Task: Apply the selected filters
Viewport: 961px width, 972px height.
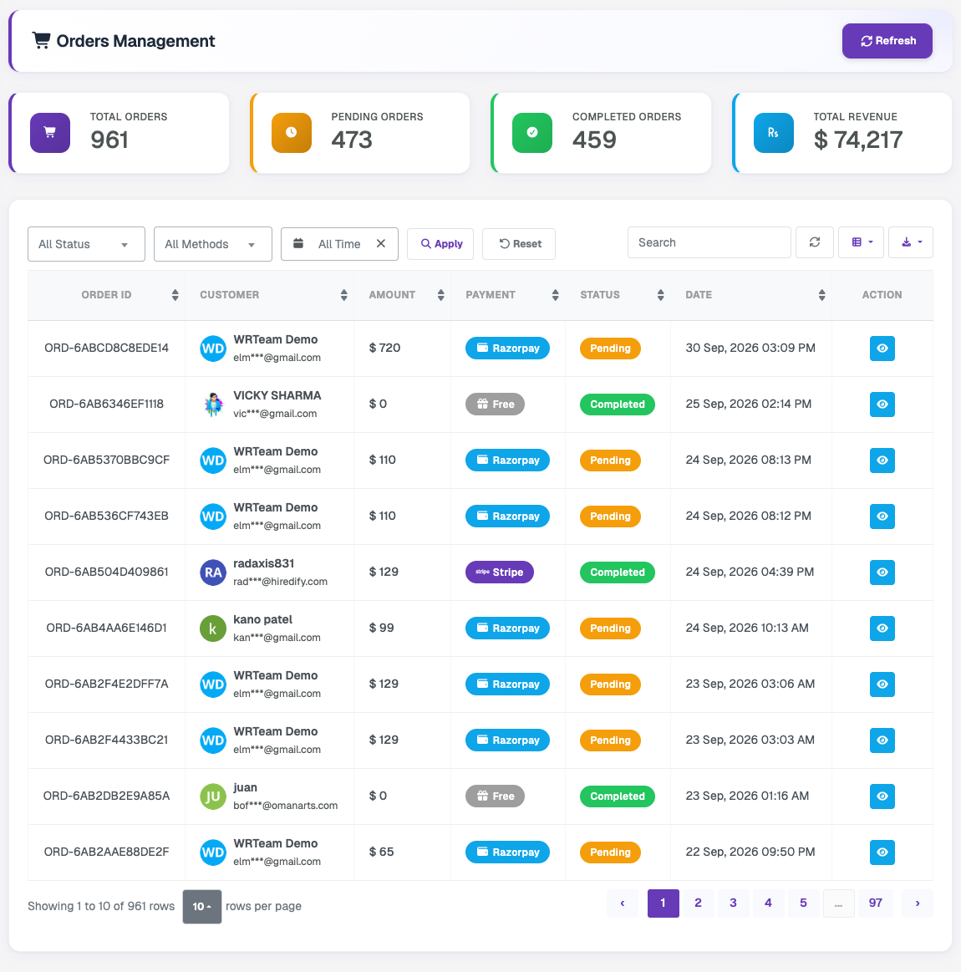Action: 440,243
